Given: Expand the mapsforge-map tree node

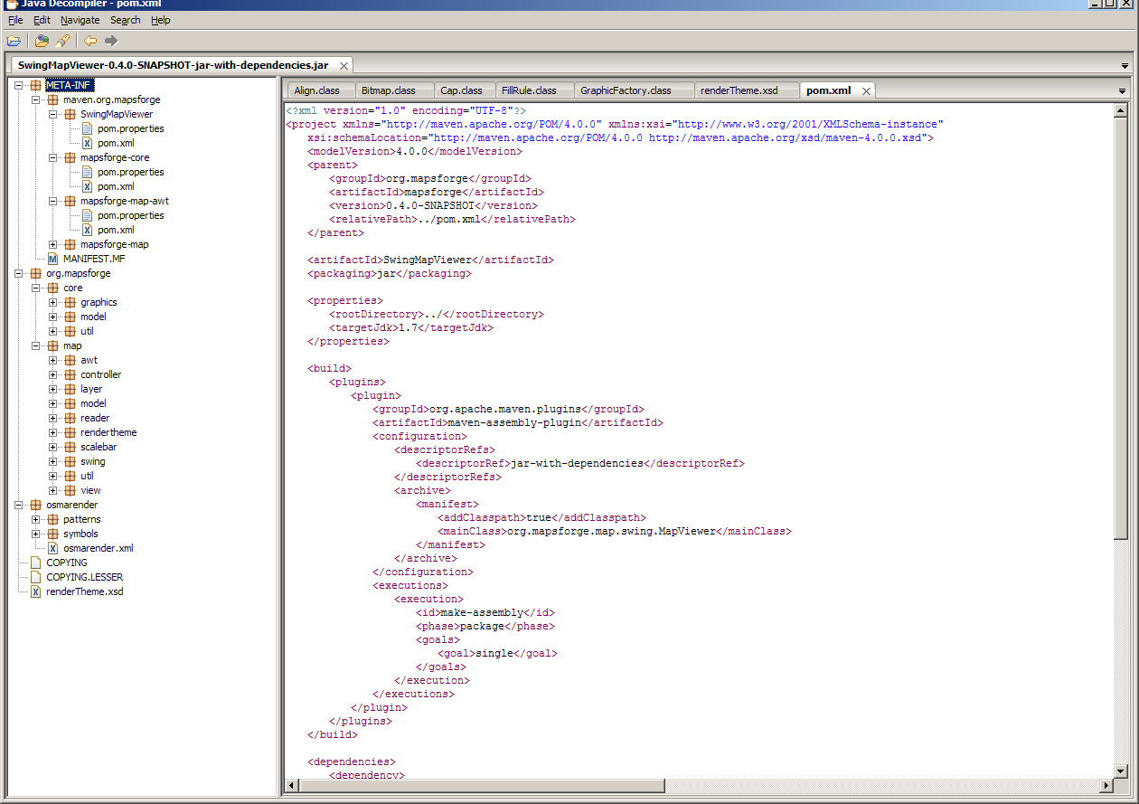Looking at the screenshot, I should tap(53, 244).
